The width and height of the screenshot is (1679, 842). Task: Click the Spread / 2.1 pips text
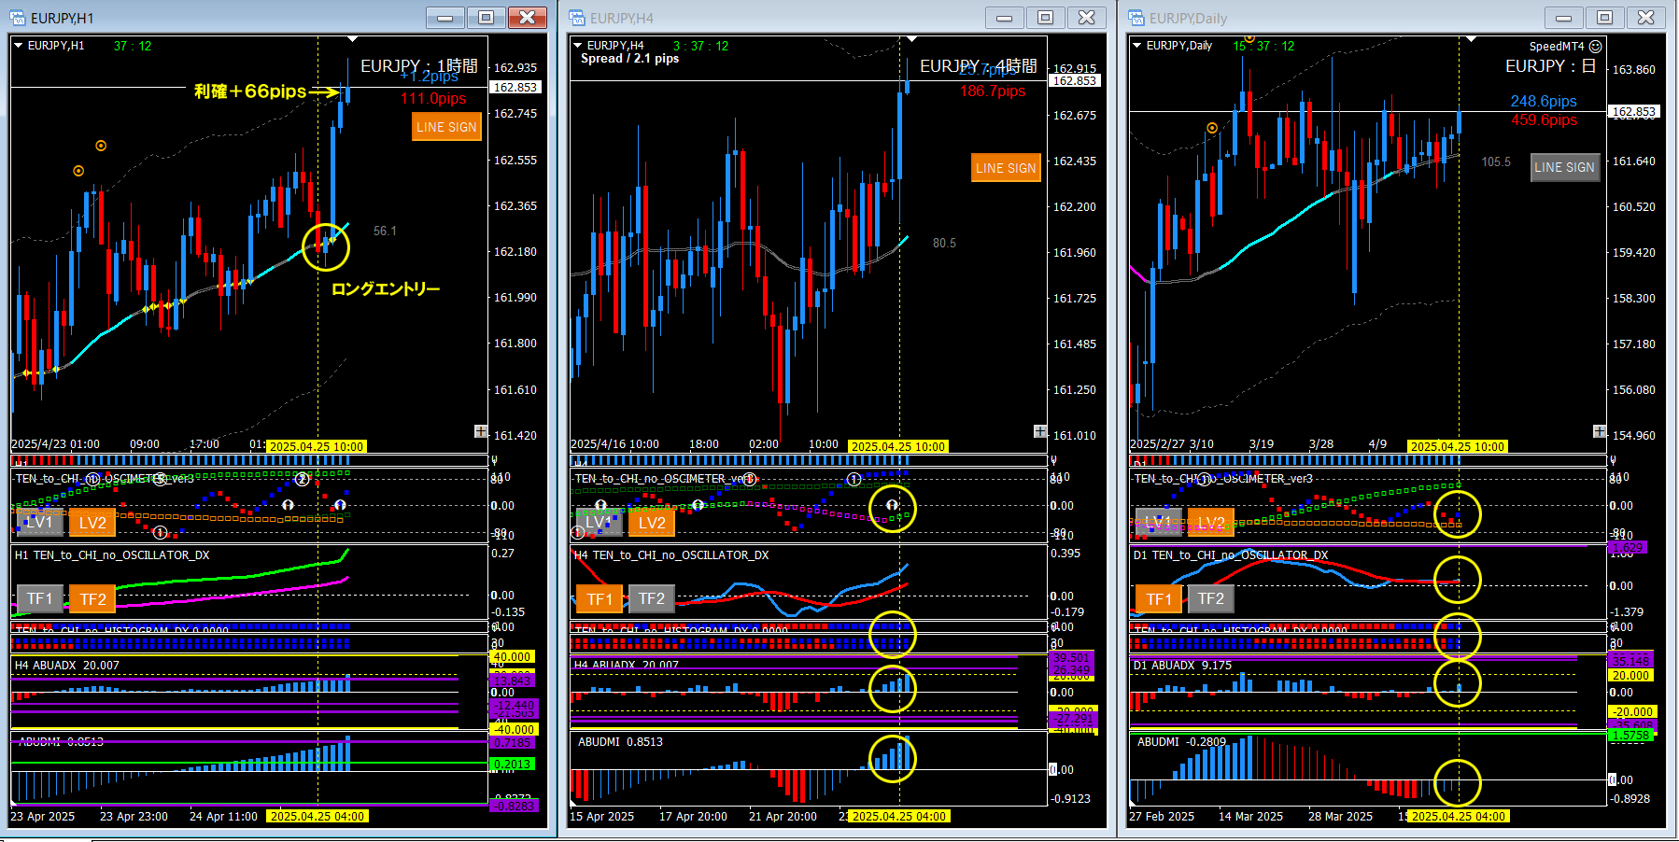(629, 59)
